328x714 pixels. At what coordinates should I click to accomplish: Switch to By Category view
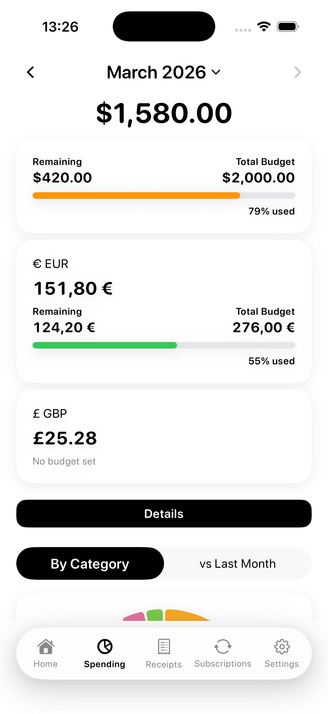click(90, 563)
